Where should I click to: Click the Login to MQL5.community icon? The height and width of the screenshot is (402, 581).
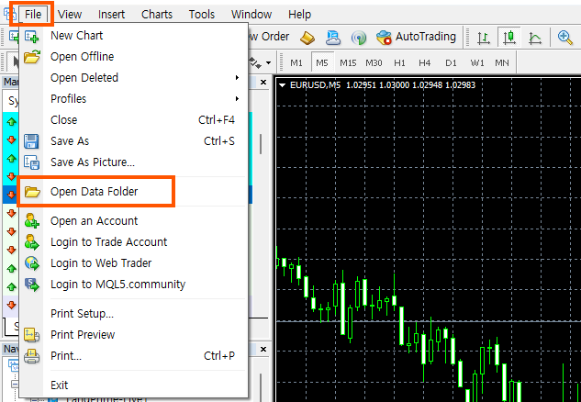point(32,285)
